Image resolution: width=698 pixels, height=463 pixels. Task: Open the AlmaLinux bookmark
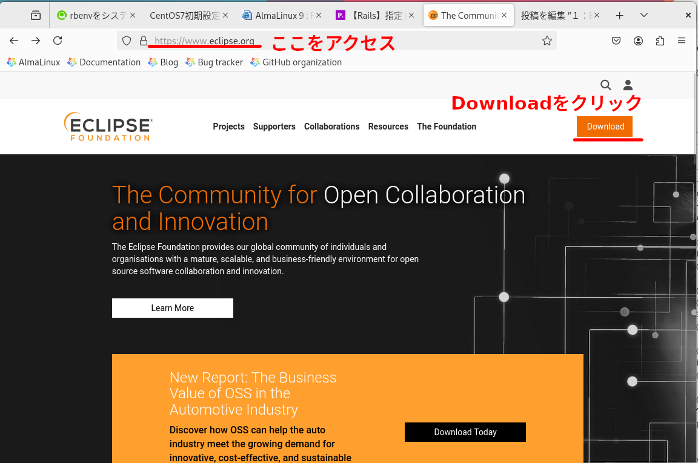pyautogui.click(x=33, y=62)
